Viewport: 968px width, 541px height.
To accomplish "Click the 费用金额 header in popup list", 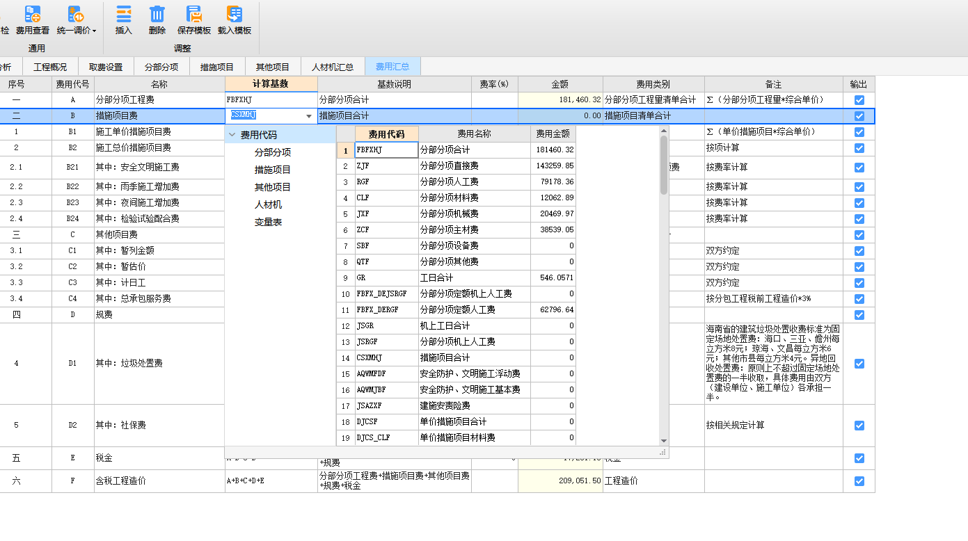I will [553, 134].
